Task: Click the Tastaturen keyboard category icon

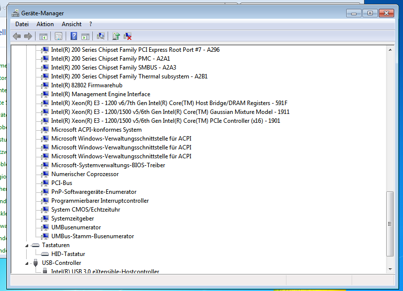Action: [35, 245]
